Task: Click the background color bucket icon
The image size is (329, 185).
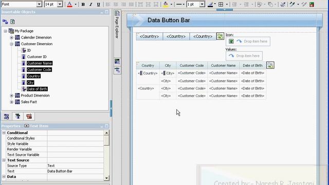Action: 166,5
